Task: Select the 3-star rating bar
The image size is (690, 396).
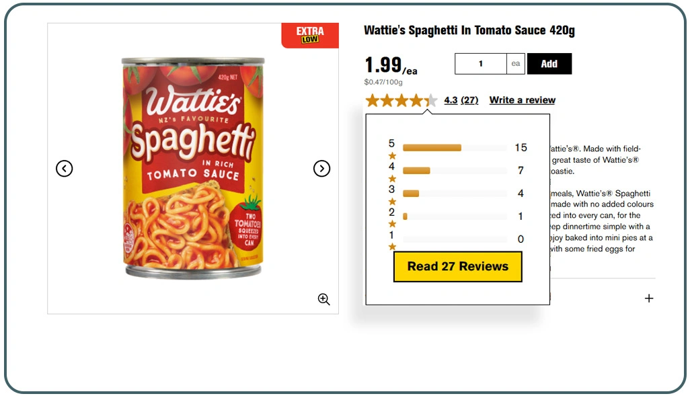Action: click(455, 194)
